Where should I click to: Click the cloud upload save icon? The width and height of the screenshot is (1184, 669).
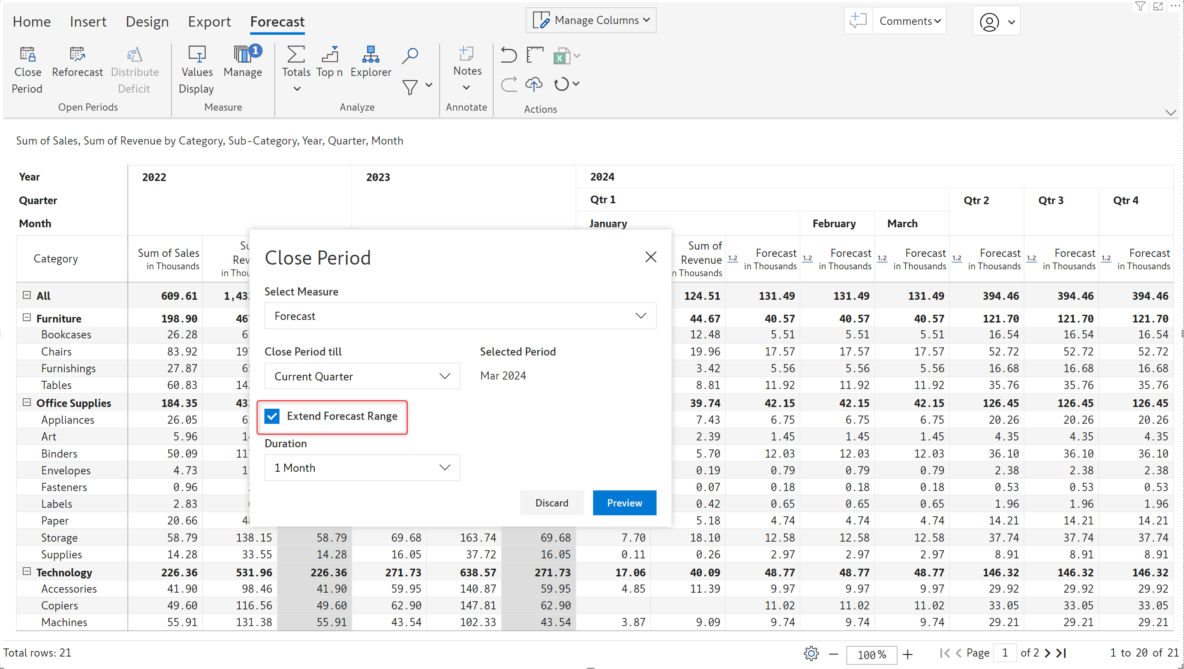pos(533,84)
